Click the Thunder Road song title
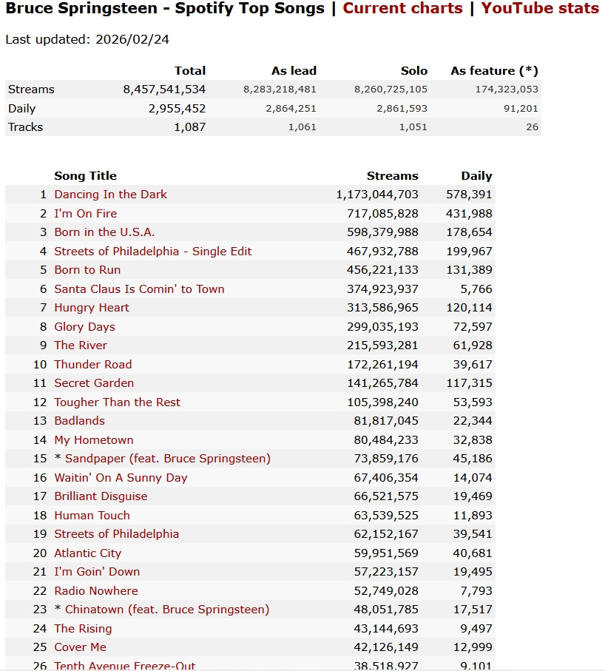Viewport: 605px width, 671px height. (x=92, y=365)
